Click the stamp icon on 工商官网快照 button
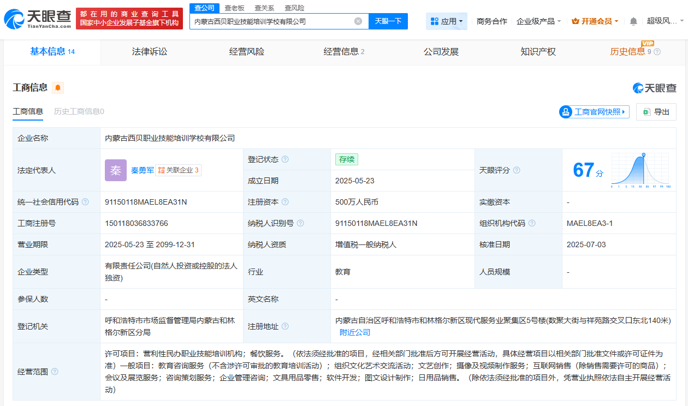This screenshot has height=406, width=688. point(566,111)
